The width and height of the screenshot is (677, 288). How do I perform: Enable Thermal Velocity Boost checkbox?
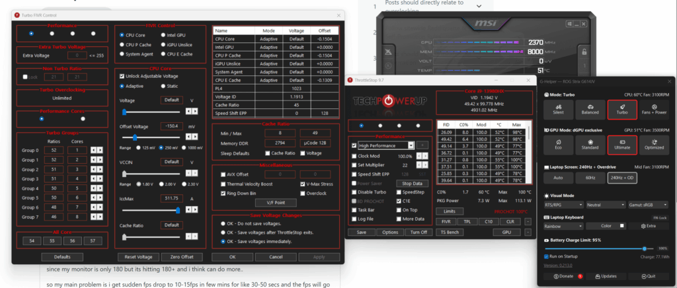[223, 184]
